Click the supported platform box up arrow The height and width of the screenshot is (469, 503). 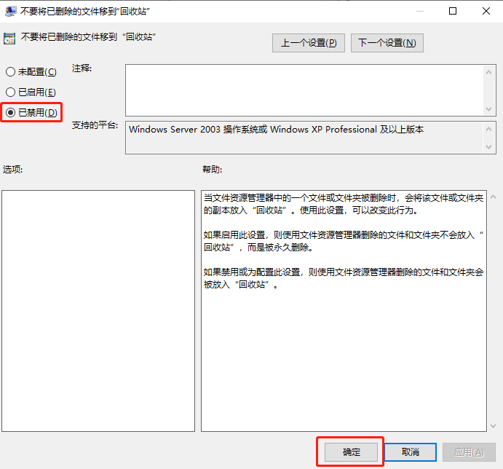[488, 129]
